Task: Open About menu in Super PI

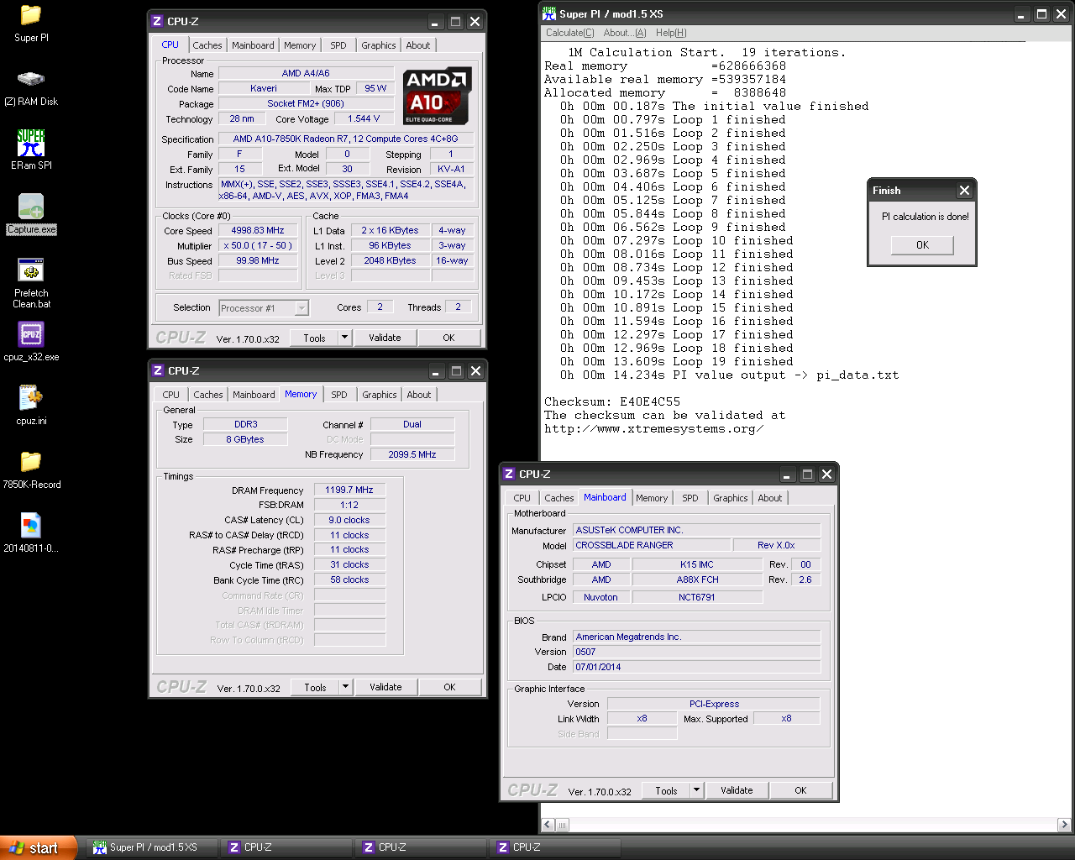Action: click(625, 33)
